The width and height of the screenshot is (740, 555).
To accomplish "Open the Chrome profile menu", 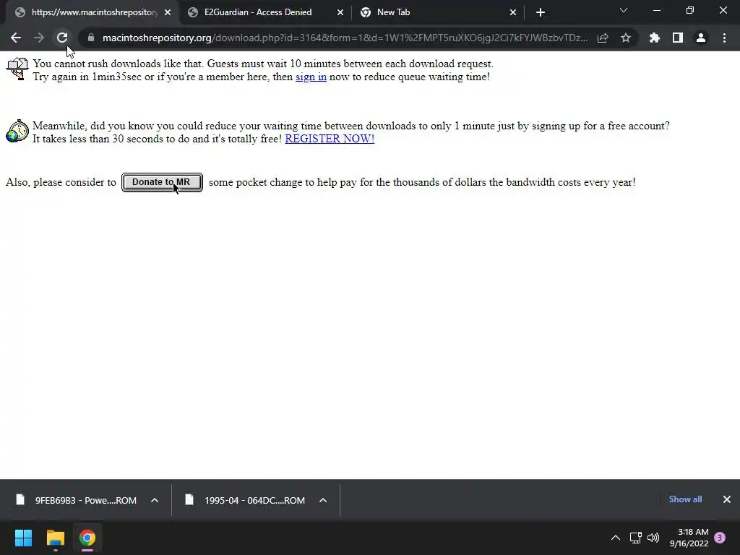I will click(x=701, y=38).
